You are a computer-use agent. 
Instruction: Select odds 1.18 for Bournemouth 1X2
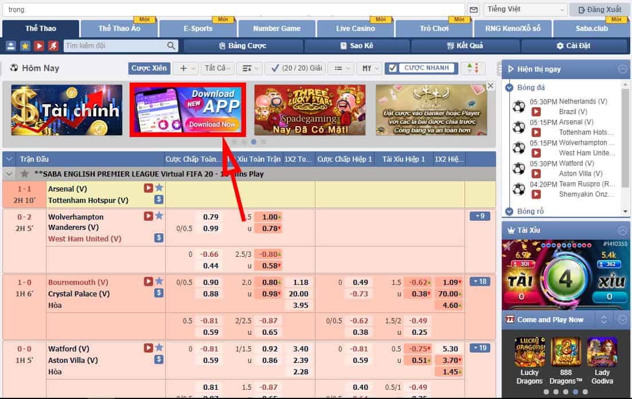click(x=301, y=283)
